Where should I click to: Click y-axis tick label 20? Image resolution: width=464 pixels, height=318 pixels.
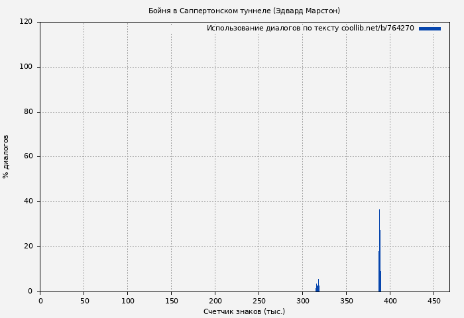(28, 246)
